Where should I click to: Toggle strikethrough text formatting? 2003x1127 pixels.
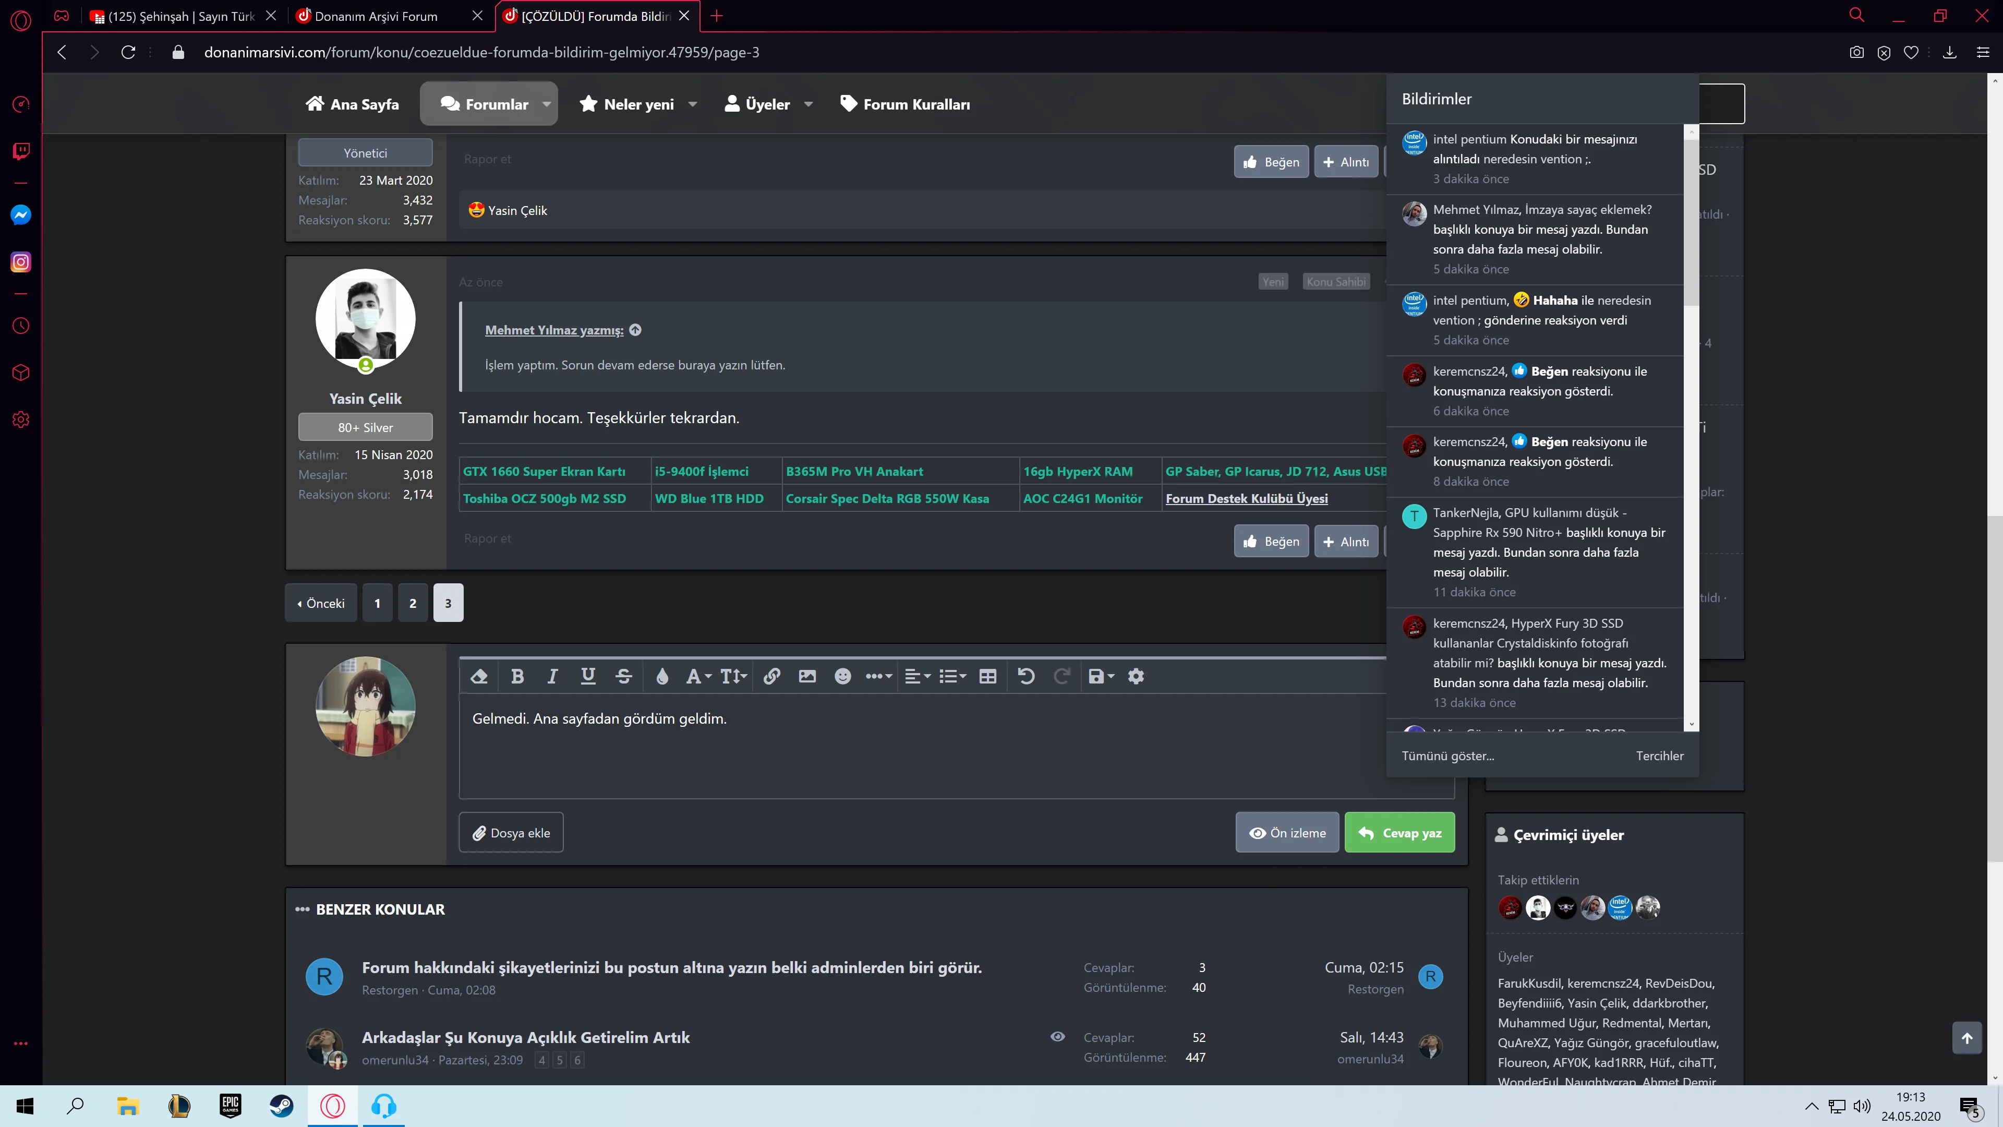coord(624,676)
